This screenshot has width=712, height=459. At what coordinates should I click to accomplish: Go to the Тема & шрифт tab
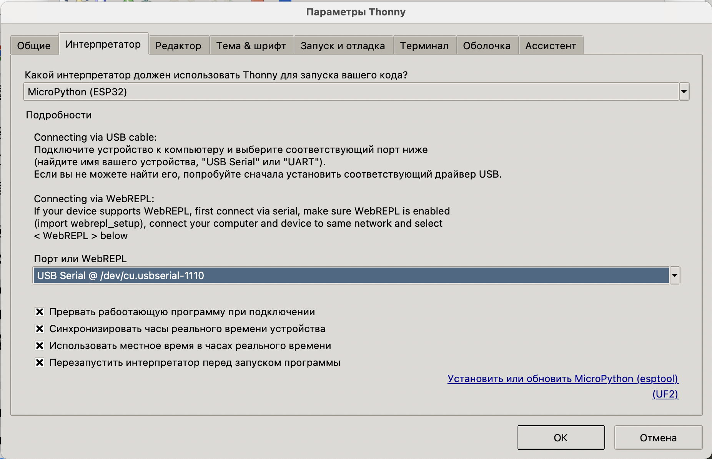tap(251, 46)
